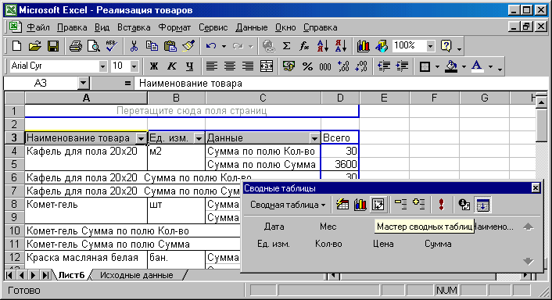This screenshot has width=552, height=300.
Task: Open the Borders dropdown arrow
Action: (x=437, y=66)
